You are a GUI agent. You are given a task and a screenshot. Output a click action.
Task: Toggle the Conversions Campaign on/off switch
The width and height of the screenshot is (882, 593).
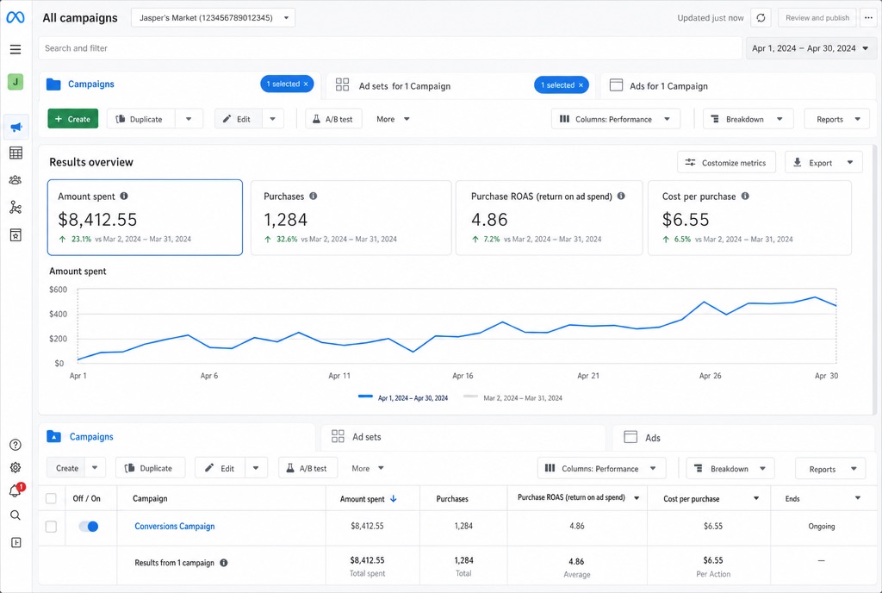(x=89, y=527)
